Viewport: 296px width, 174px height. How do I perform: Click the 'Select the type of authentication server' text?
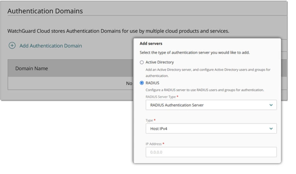(x=195, y=53)
